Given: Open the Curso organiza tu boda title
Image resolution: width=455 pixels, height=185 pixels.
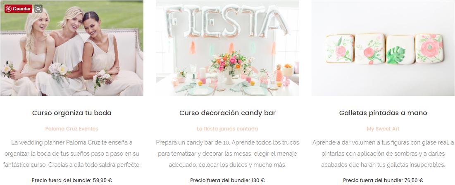Looking at the screenshot, I should click(71, 113).
